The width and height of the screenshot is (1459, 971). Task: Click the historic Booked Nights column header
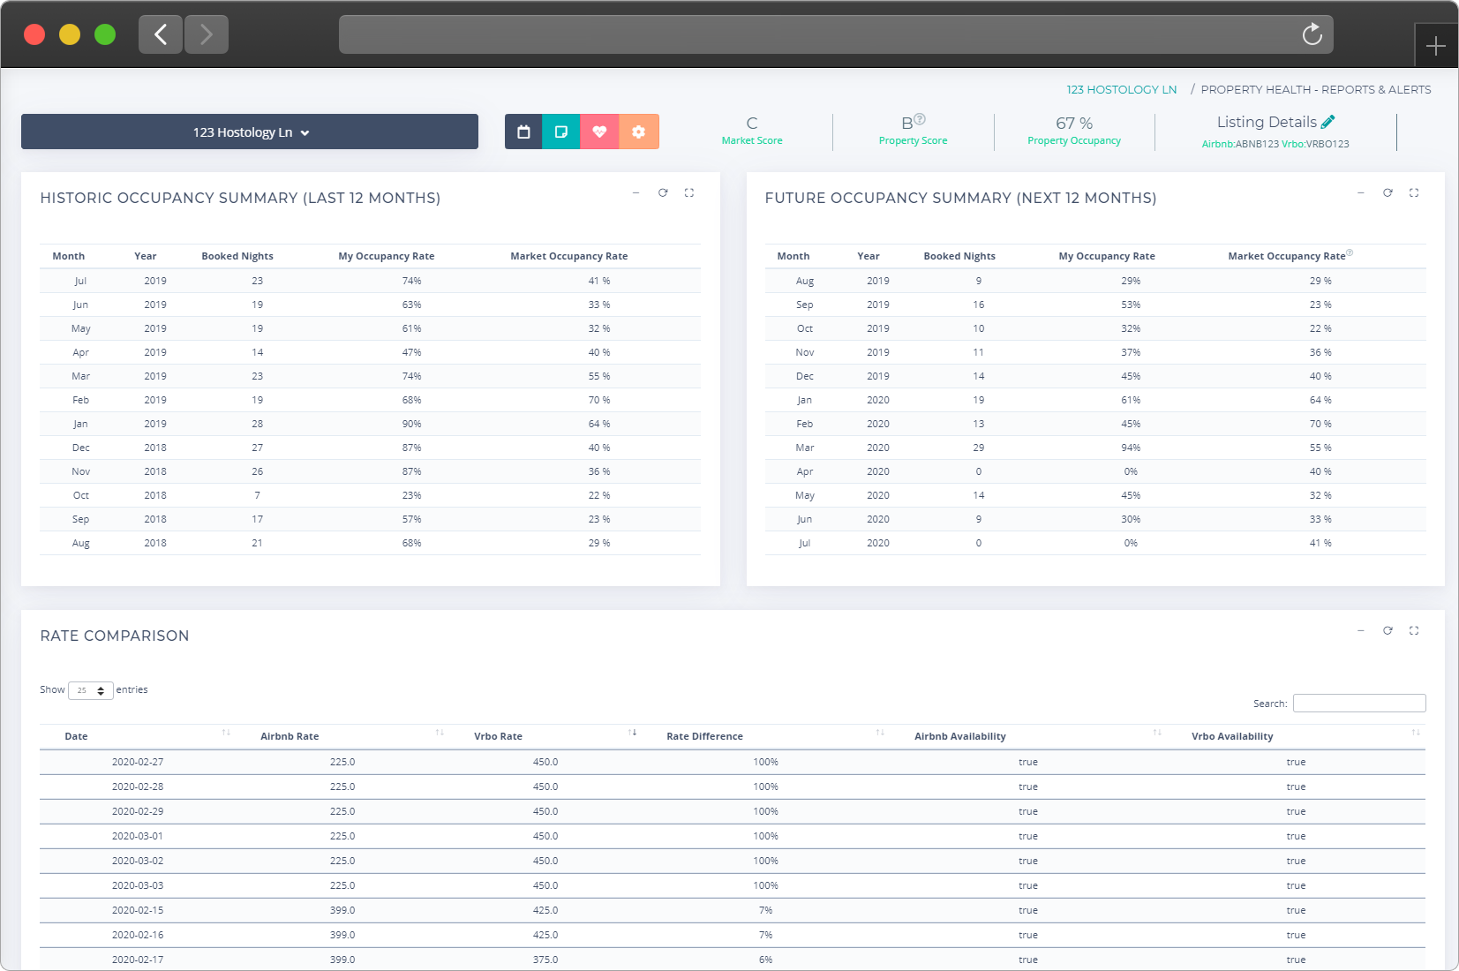tap(237, 256)
